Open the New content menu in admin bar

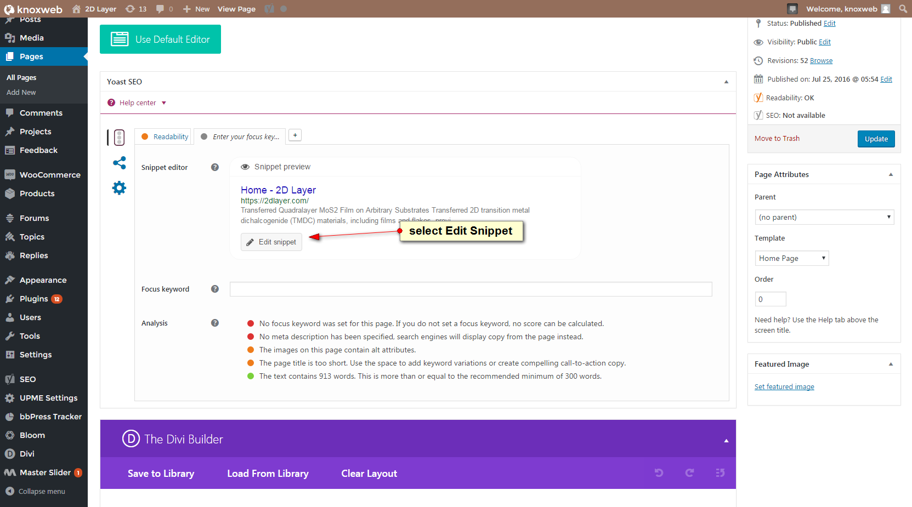tap(196, 9)
